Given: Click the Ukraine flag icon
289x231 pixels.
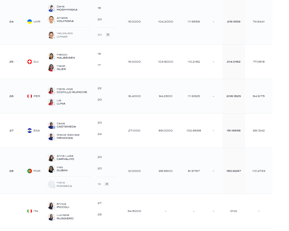Looking at the screenshot, I should 29,22.
